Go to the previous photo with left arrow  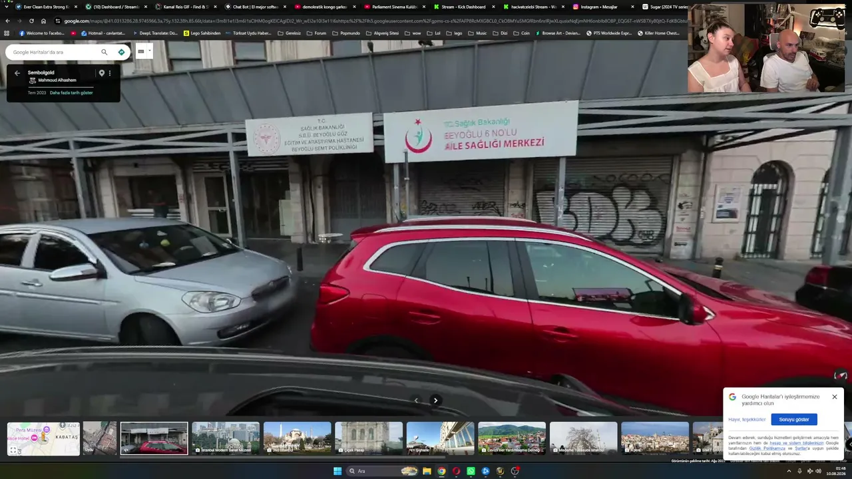pos(417,400)
